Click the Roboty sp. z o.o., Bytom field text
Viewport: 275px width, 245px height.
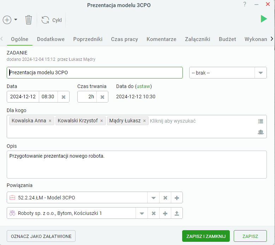click(60, 213)
